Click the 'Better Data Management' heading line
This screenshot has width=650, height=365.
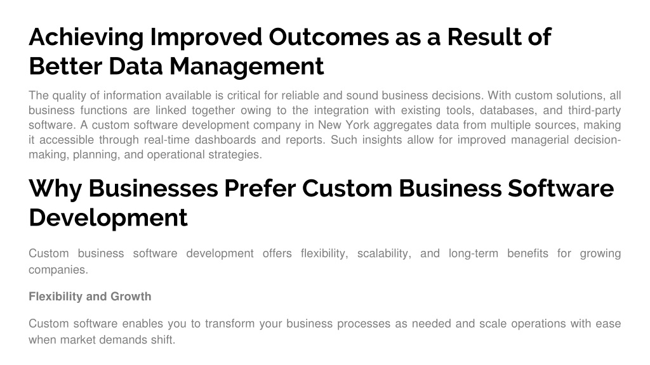tap(176, 66)
